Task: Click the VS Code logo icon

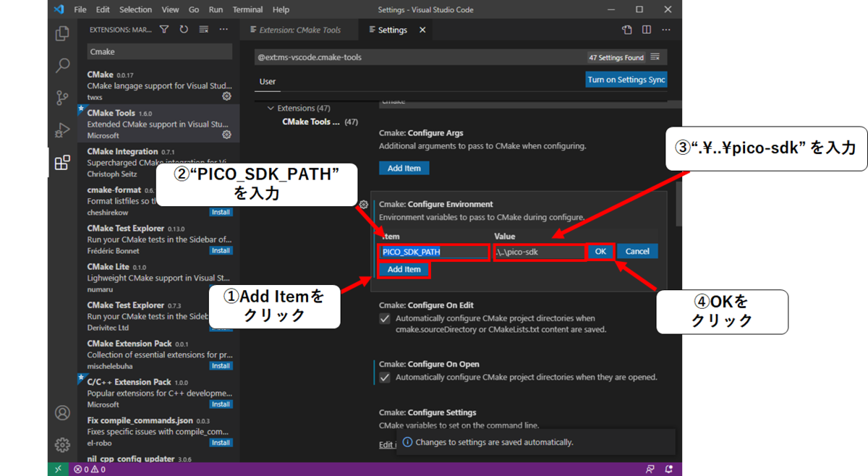Action: [59, 9]
